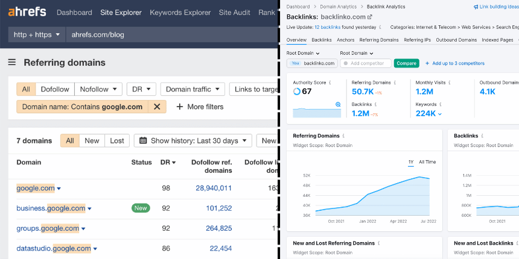Expand the google.com row dropdown arrow

59,189
